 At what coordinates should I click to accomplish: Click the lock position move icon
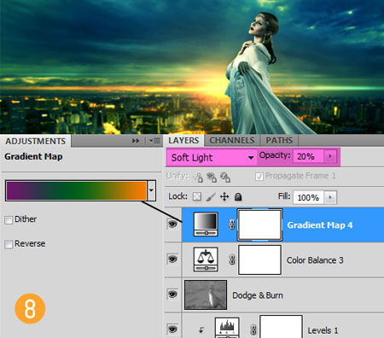[224, 196]
